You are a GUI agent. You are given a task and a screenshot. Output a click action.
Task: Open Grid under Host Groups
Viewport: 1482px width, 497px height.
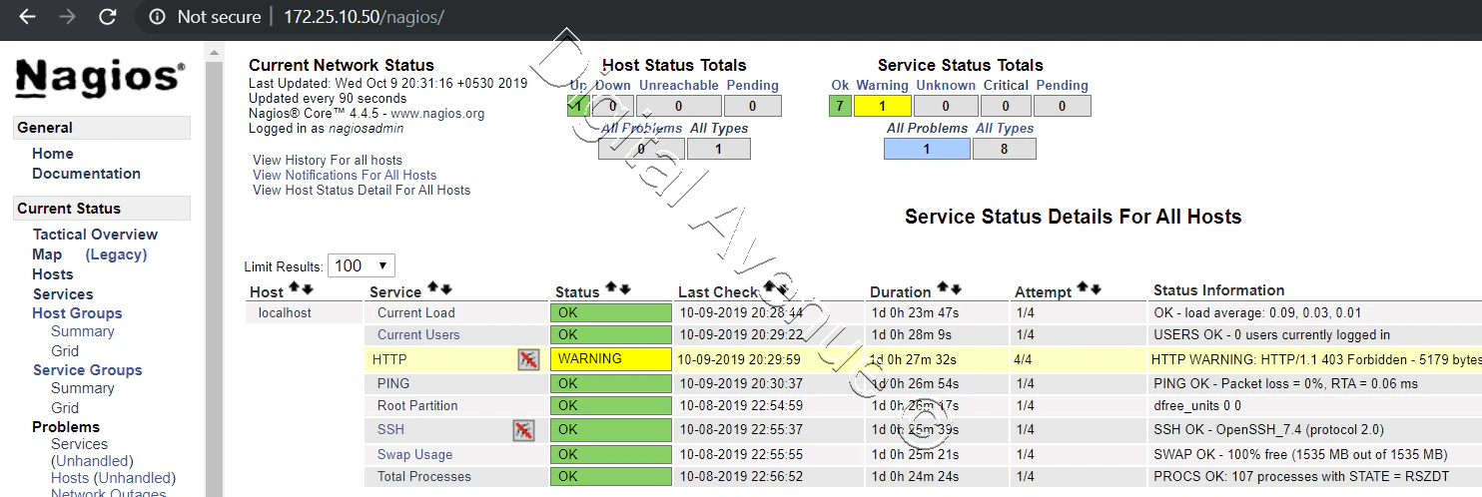[65, 351]
